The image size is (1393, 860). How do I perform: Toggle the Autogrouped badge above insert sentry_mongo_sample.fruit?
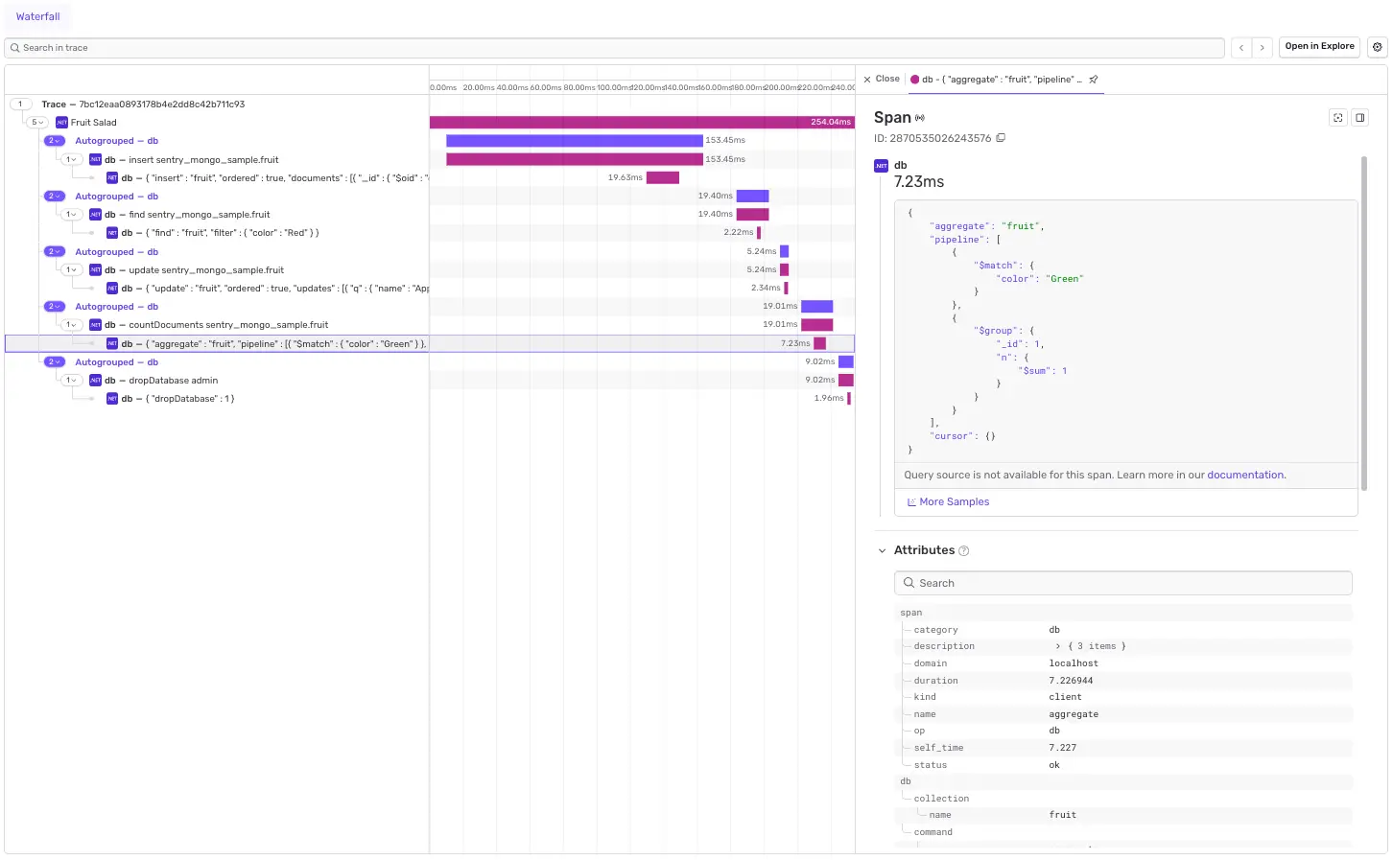pyautogui.click(x=55, y=141)
